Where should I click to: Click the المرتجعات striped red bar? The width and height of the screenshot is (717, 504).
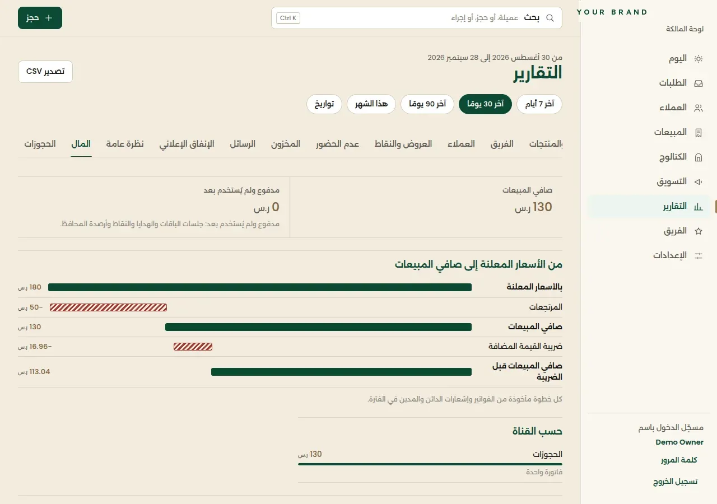[108, 307]
